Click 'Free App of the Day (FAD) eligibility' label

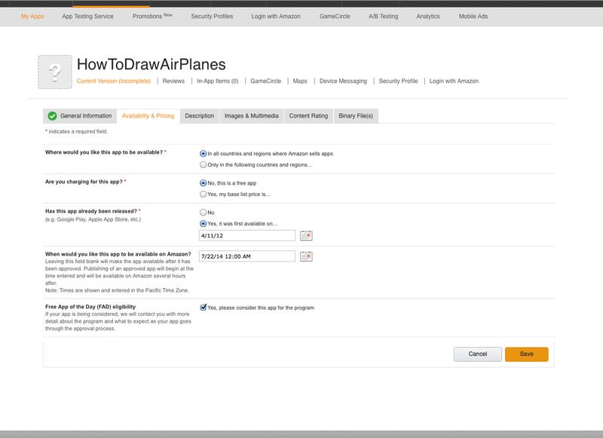point(90,307)
